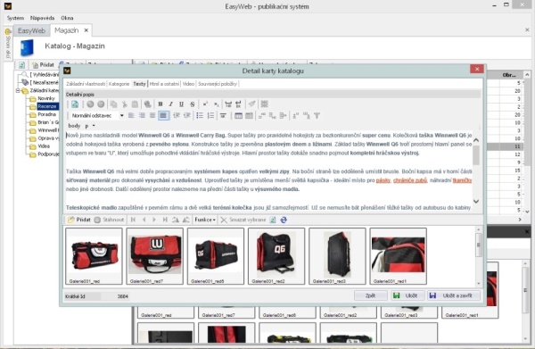
Task: Select the Novinky folder in tree
Action: 46,98
